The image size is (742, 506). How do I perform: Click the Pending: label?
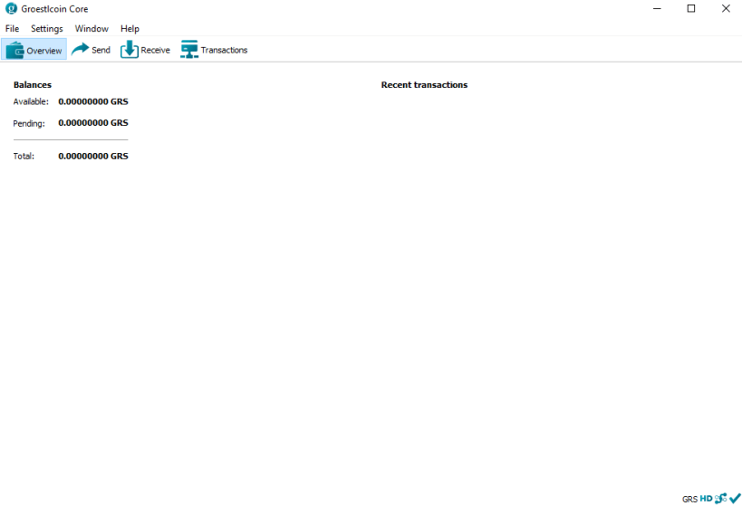click(x=29, y=123)
